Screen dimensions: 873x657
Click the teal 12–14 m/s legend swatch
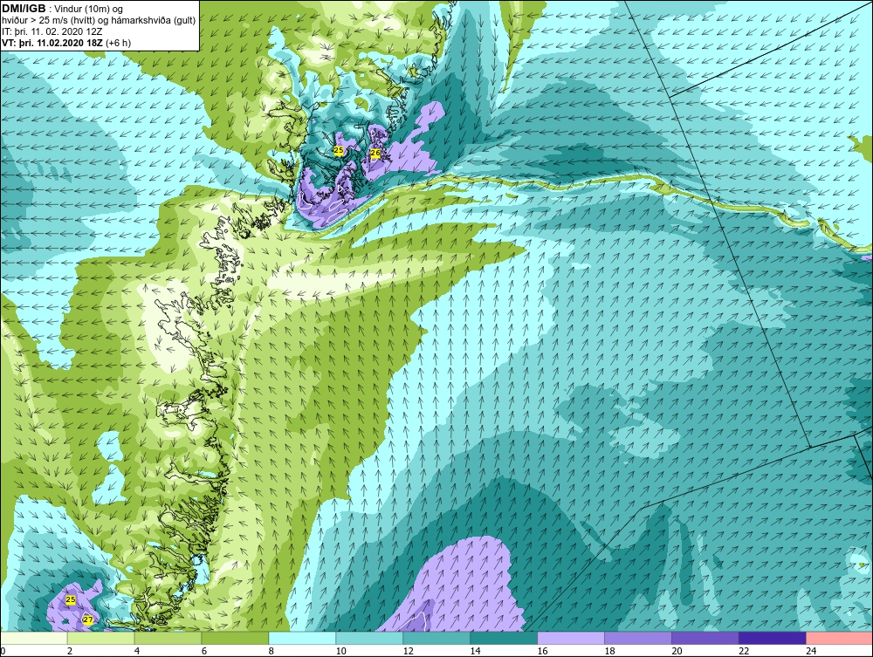click(x=436, y=638)
